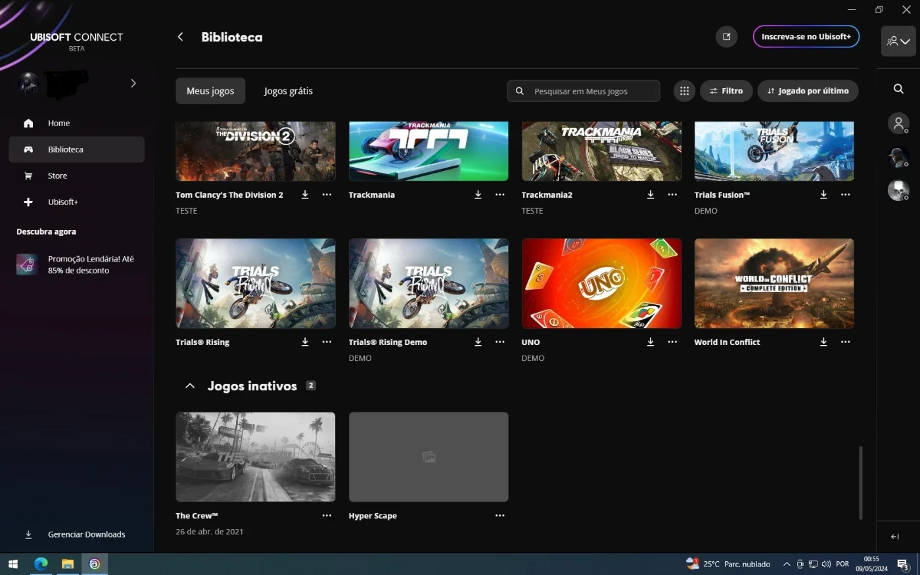Open the user profile avatar
The image size is (920, 575).
[x=28, y=83]
